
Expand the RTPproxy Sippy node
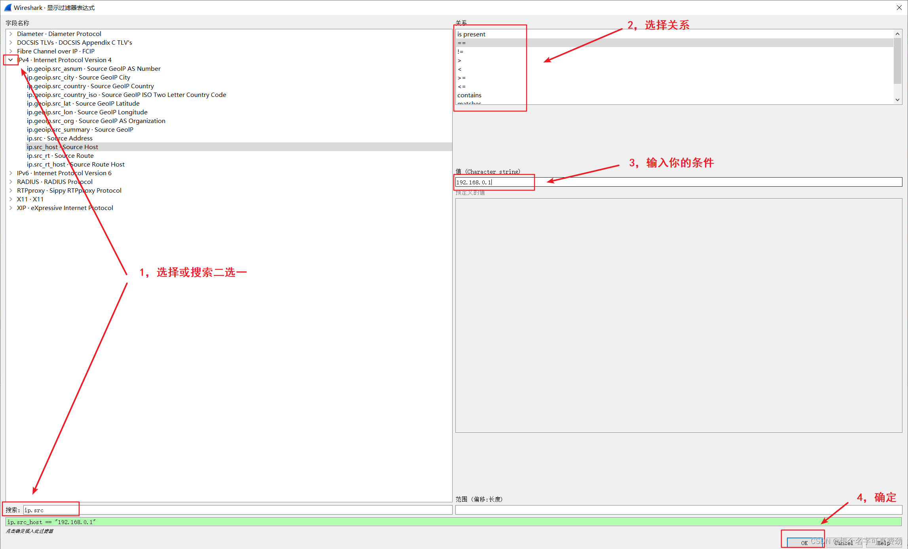11,191
